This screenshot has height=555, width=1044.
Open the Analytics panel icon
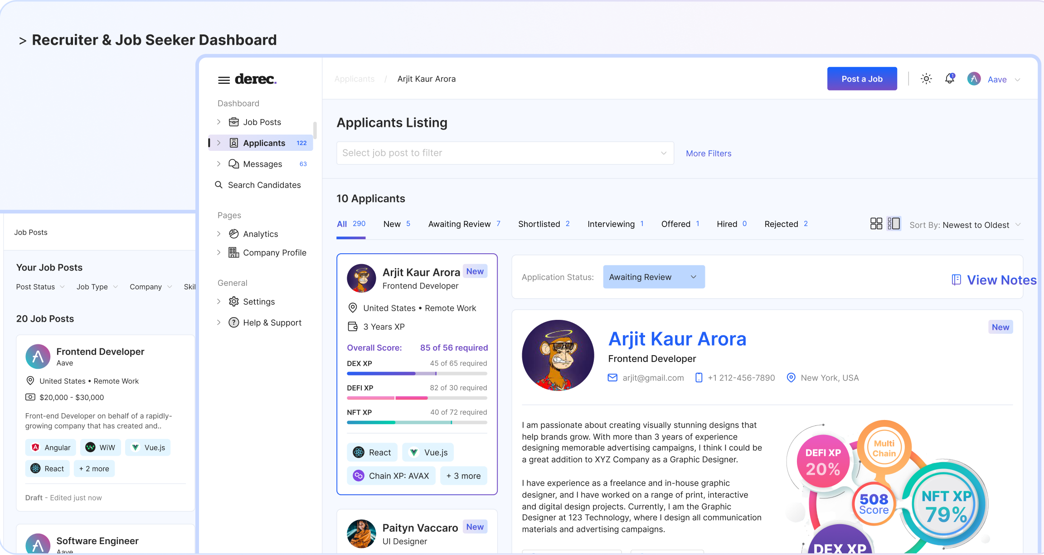coord(233,233)
